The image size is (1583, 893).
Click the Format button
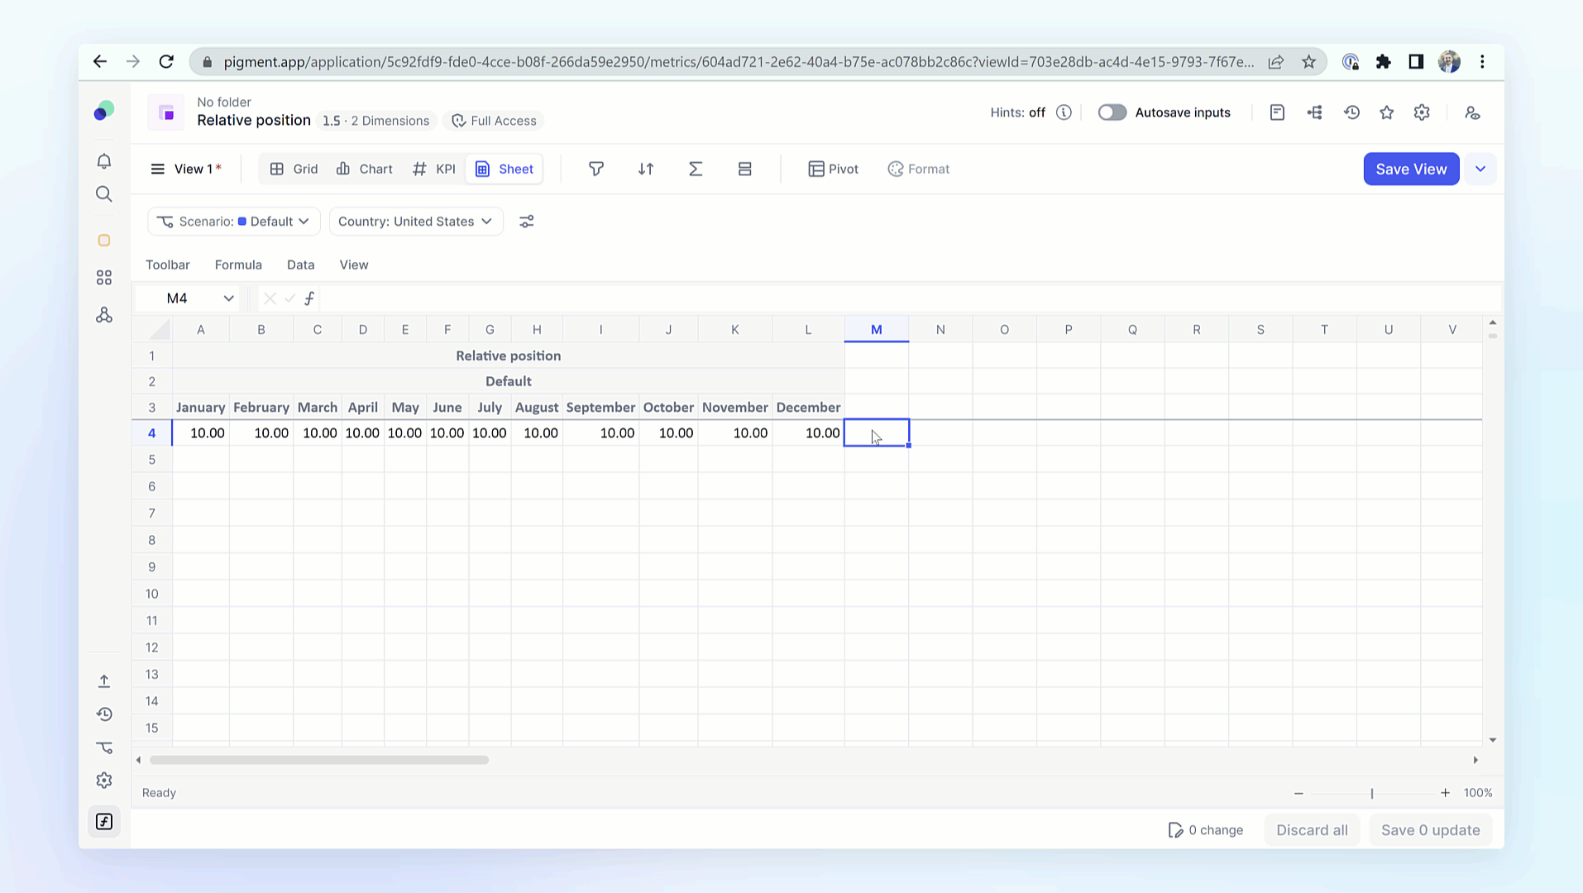click(919, 169)
